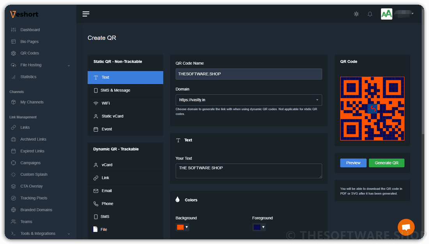The height and width of the screenshot is (244, 429).
Task: Click the Preview button
Action: (x=353, y=163)
